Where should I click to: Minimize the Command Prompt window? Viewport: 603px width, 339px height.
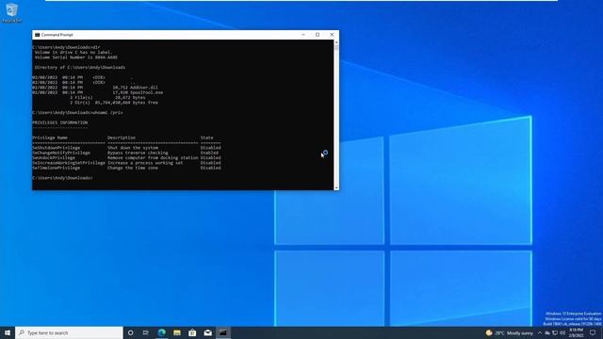tap(303, 35)
